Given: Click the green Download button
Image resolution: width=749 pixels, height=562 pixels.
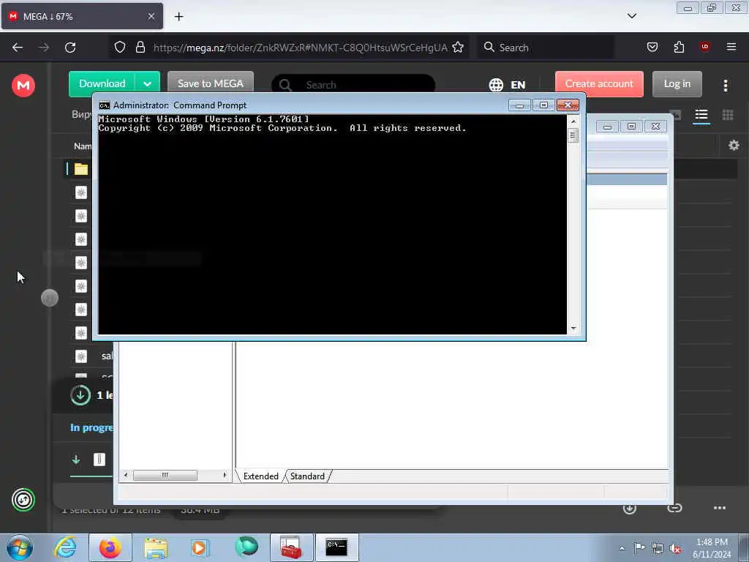Looking at the screenshot, I should pos(102,83).
